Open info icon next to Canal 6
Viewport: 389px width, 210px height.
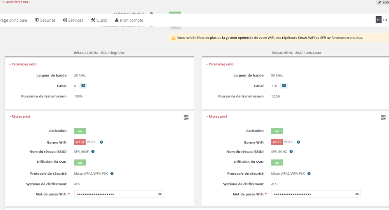pyautogui.click(x=83, y=86)
